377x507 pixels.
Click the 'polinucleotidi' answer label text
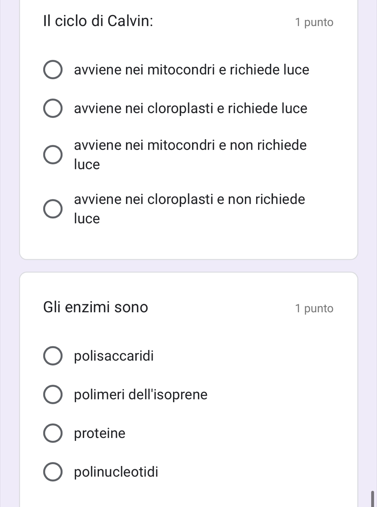click(116, 472)
